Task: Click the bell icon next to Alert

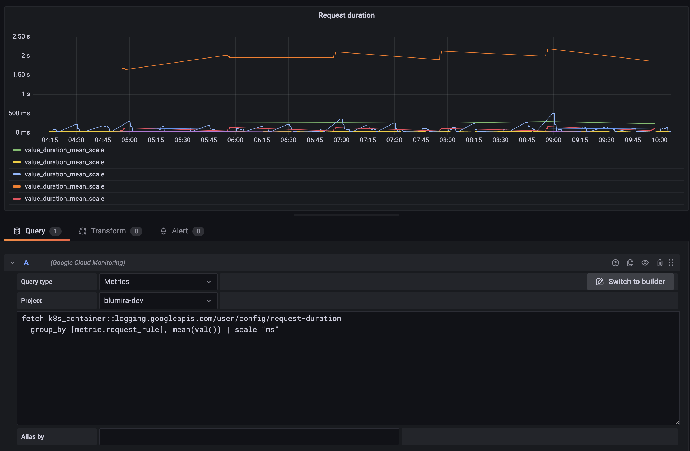Action: pyautogui.click(x=164, y=231)
